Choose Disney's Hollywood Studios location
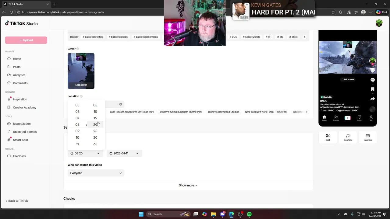The height and width of the screenshot is (219, 390). (x=224, y=112)
